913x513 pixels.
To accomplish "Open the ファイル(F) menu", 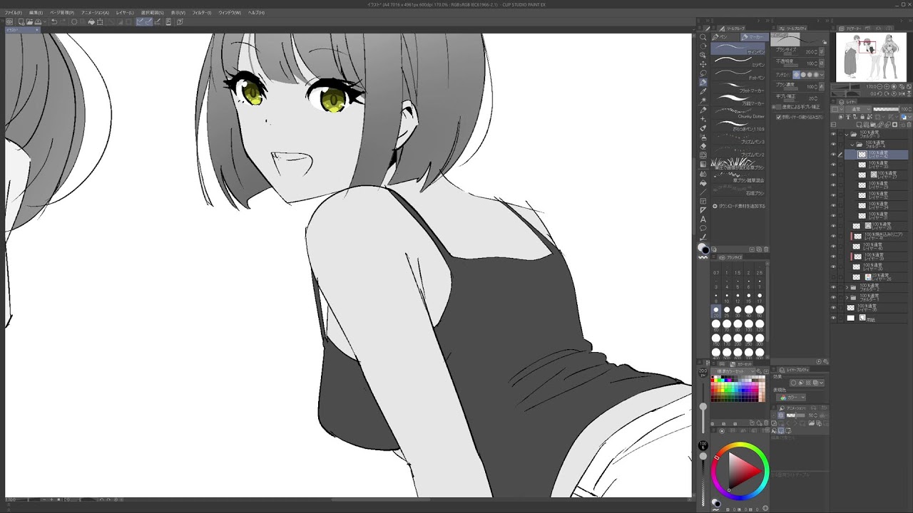I will pyautogui.click(x=13, y=13).
